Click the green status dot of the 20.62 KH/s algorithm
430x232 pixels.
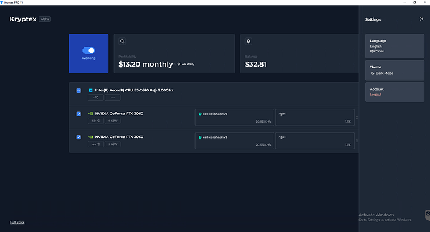coord(200,114)
